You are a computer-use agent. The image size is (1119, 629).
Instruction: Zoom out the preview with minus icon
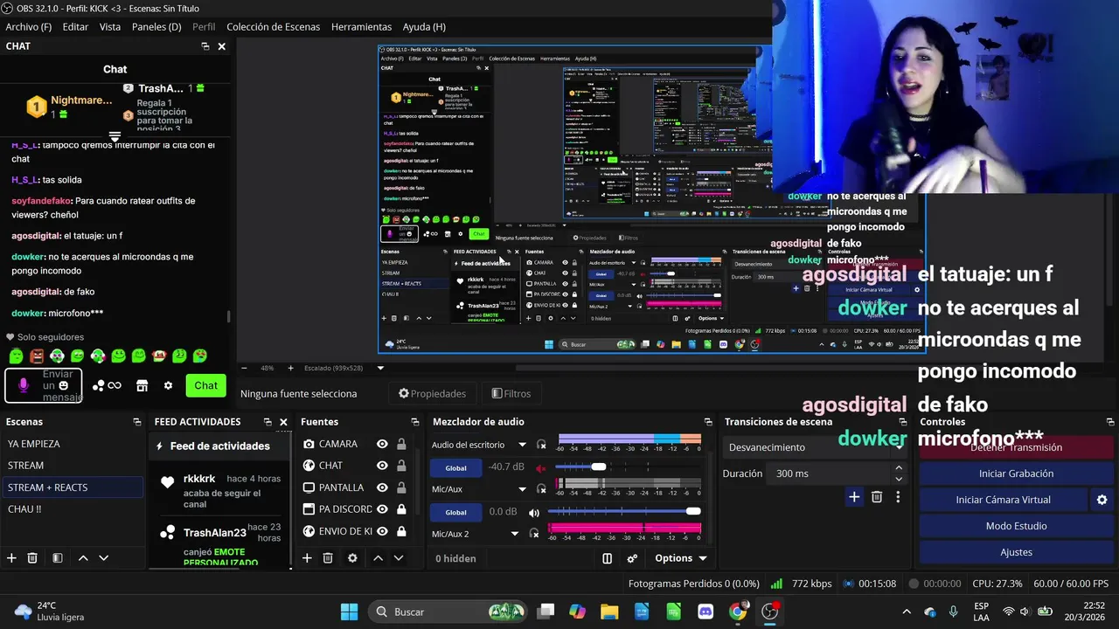[244, 368]
